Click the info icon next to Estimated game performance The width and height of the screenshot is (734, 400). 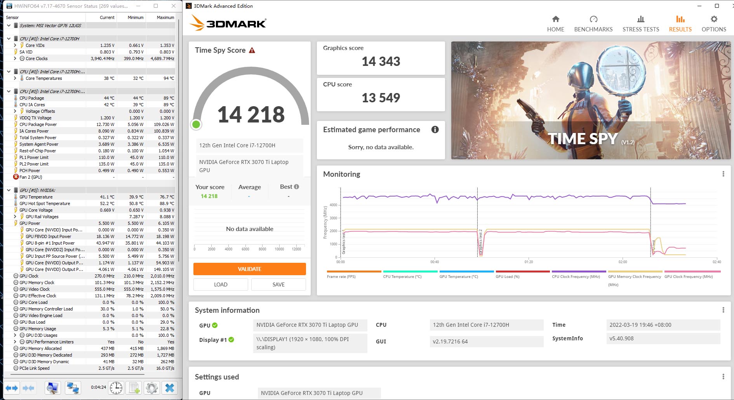click(435, 129)
